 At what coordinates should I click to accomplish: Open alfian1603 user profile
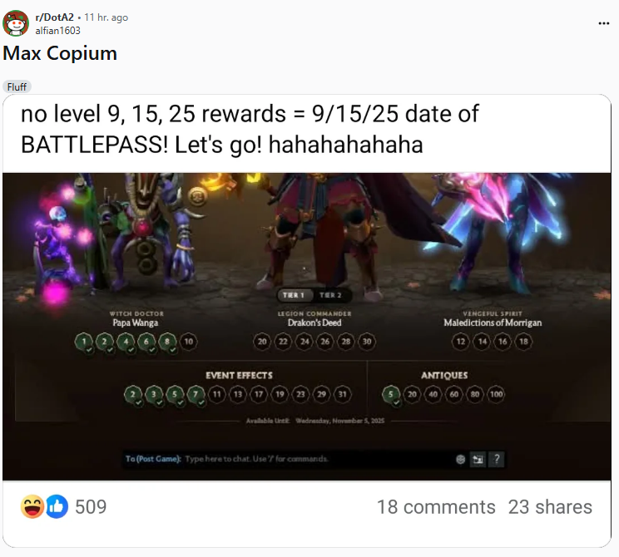[x=57, y=31]
